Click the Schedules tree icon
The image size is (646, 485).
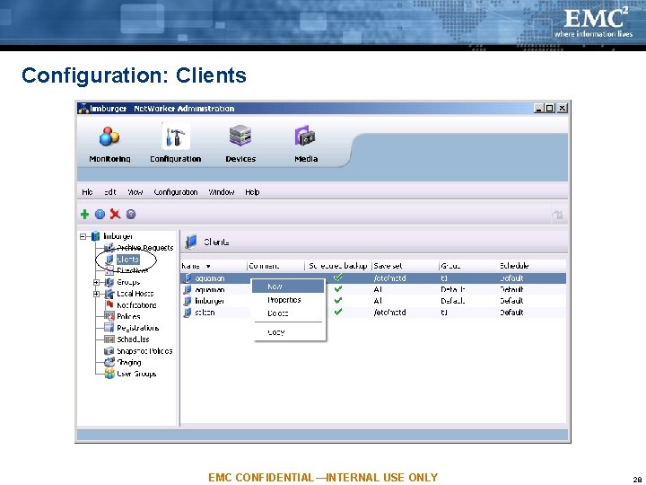coord(109,339)
